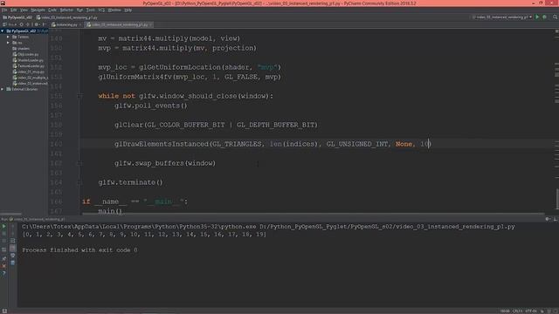Click the video_03_instanced_rendering_p1.py breadcrumb
This screenshot has width=559, height=314.
pyautogui.click(x=66, y=17)
